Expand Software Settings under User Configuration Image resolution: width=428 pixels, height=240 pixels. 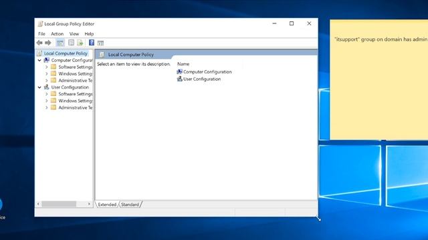click(x=47, y=94)
